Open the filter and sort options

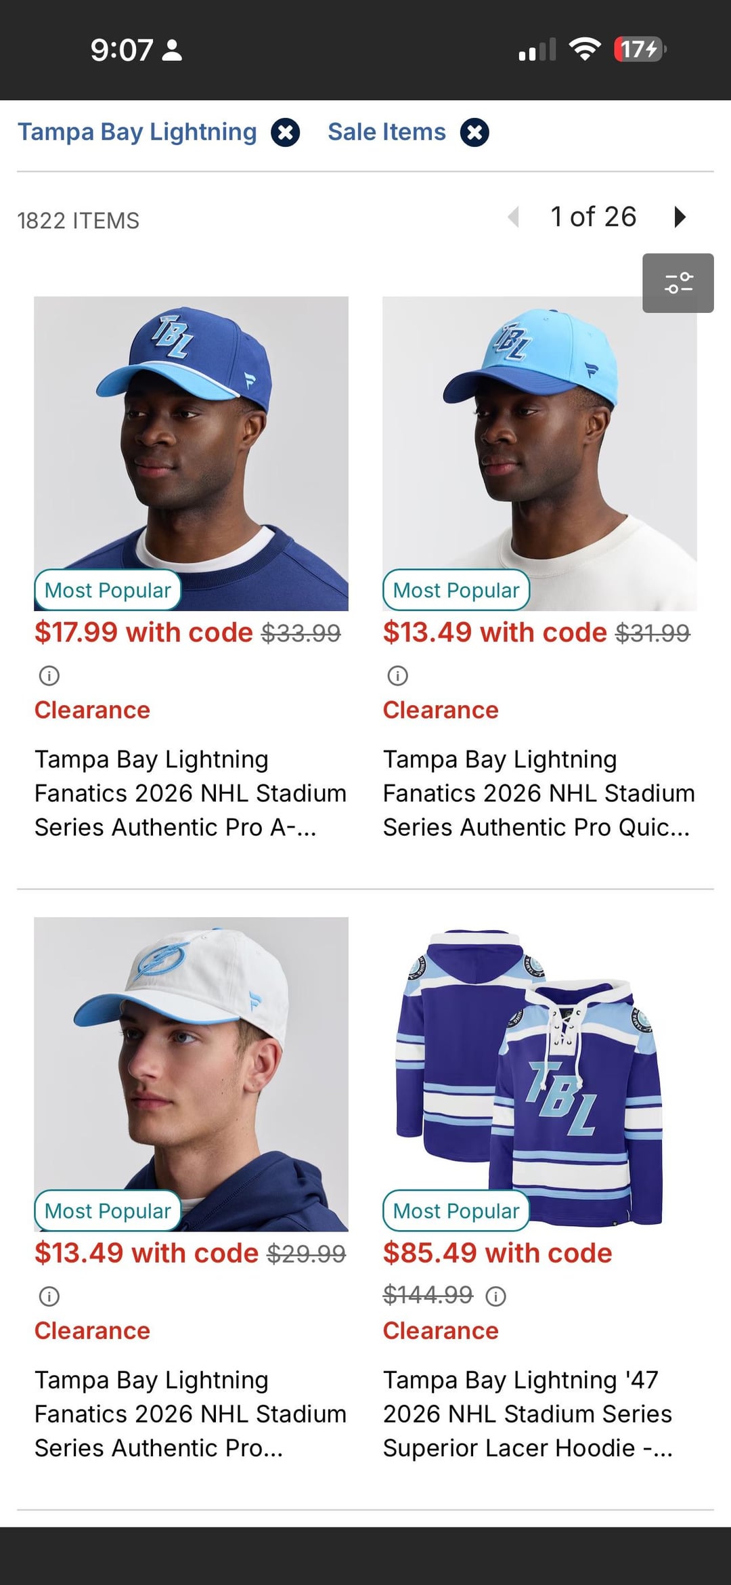(678, 283)
